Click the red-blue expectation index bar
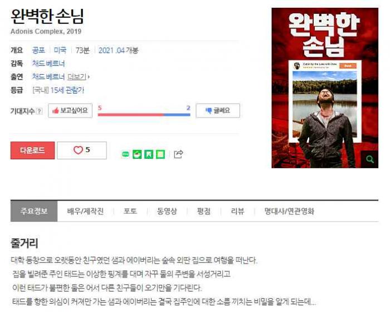The width and height of the screenshot is (390, 312). (144, 115)
